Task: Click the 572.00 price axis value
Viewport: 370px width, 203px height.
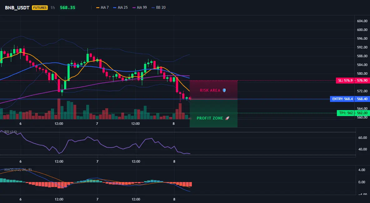Action: [x=362, y=91]
